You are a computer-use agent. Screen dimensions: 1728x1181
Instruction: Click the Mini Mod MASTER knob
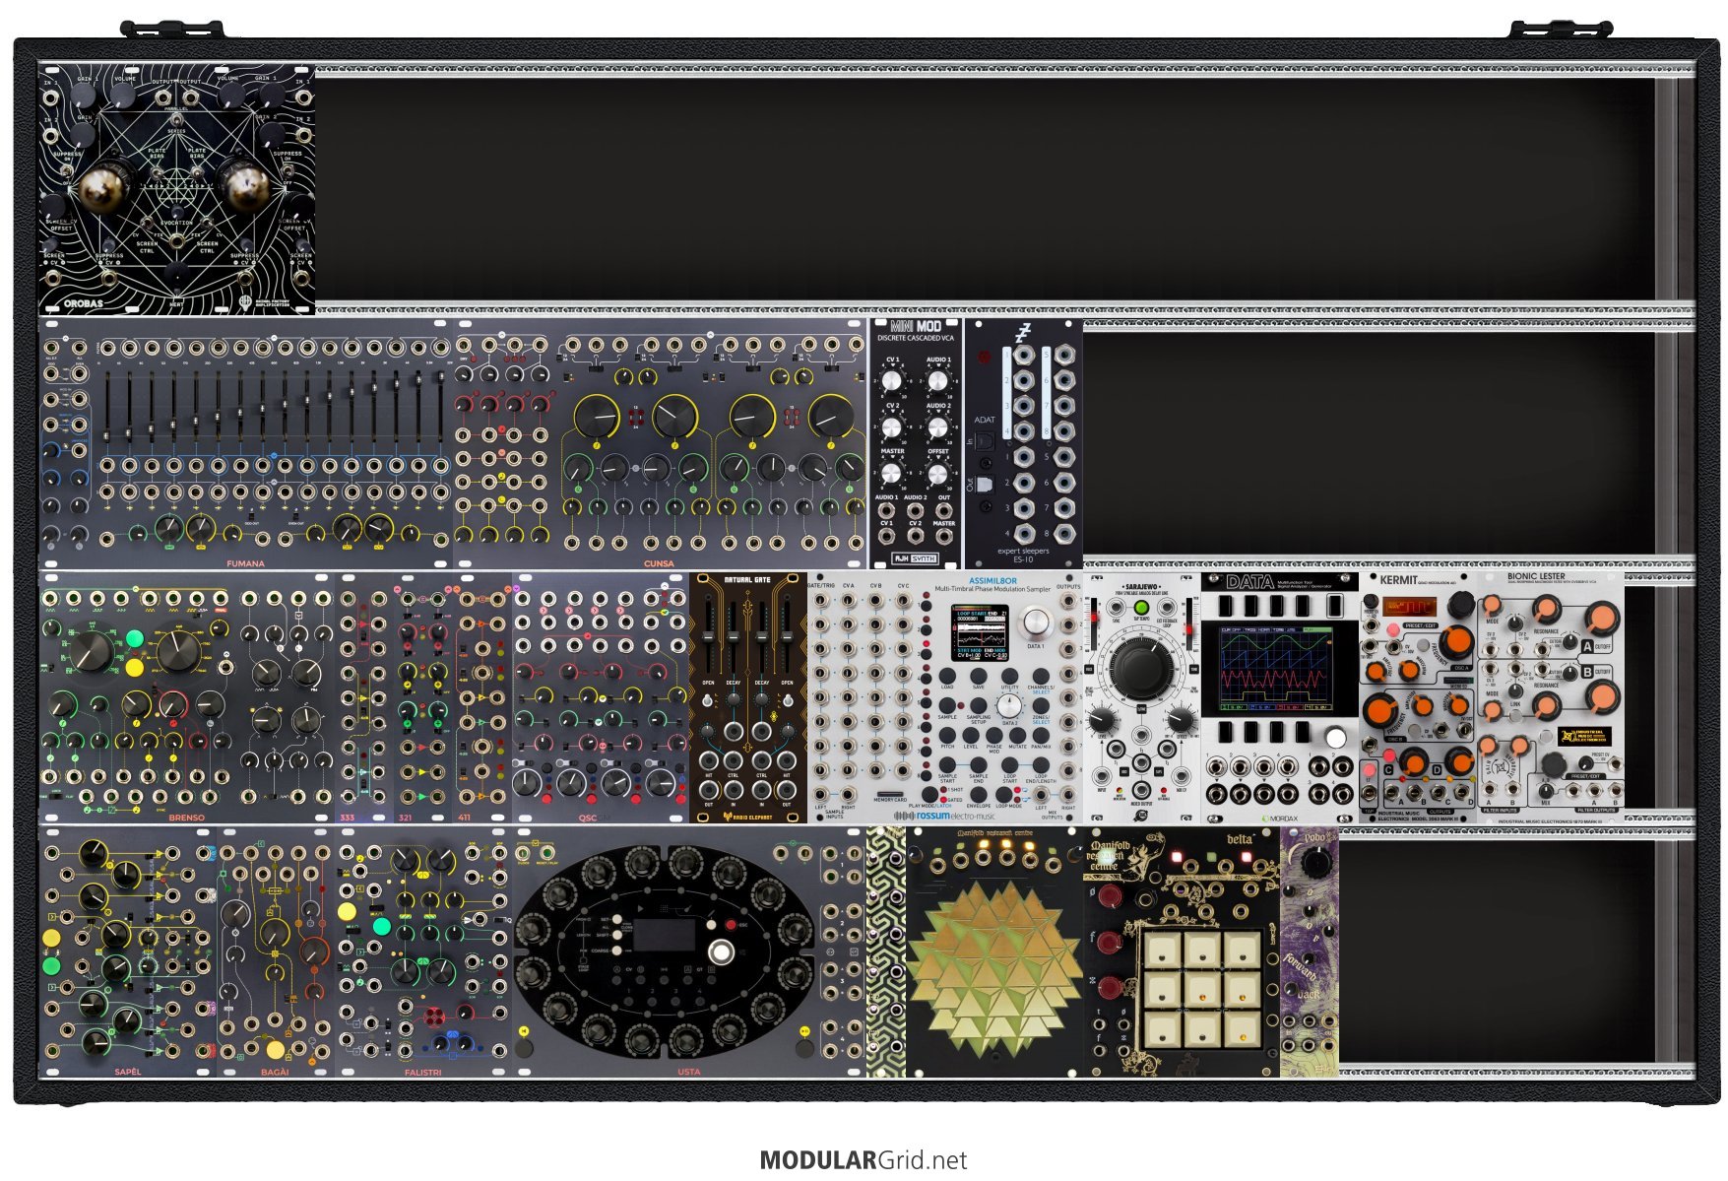click(891, 474)
